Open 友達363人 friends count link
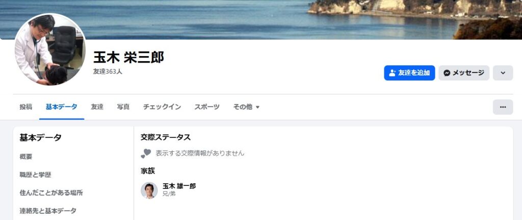 coord(108,71)
